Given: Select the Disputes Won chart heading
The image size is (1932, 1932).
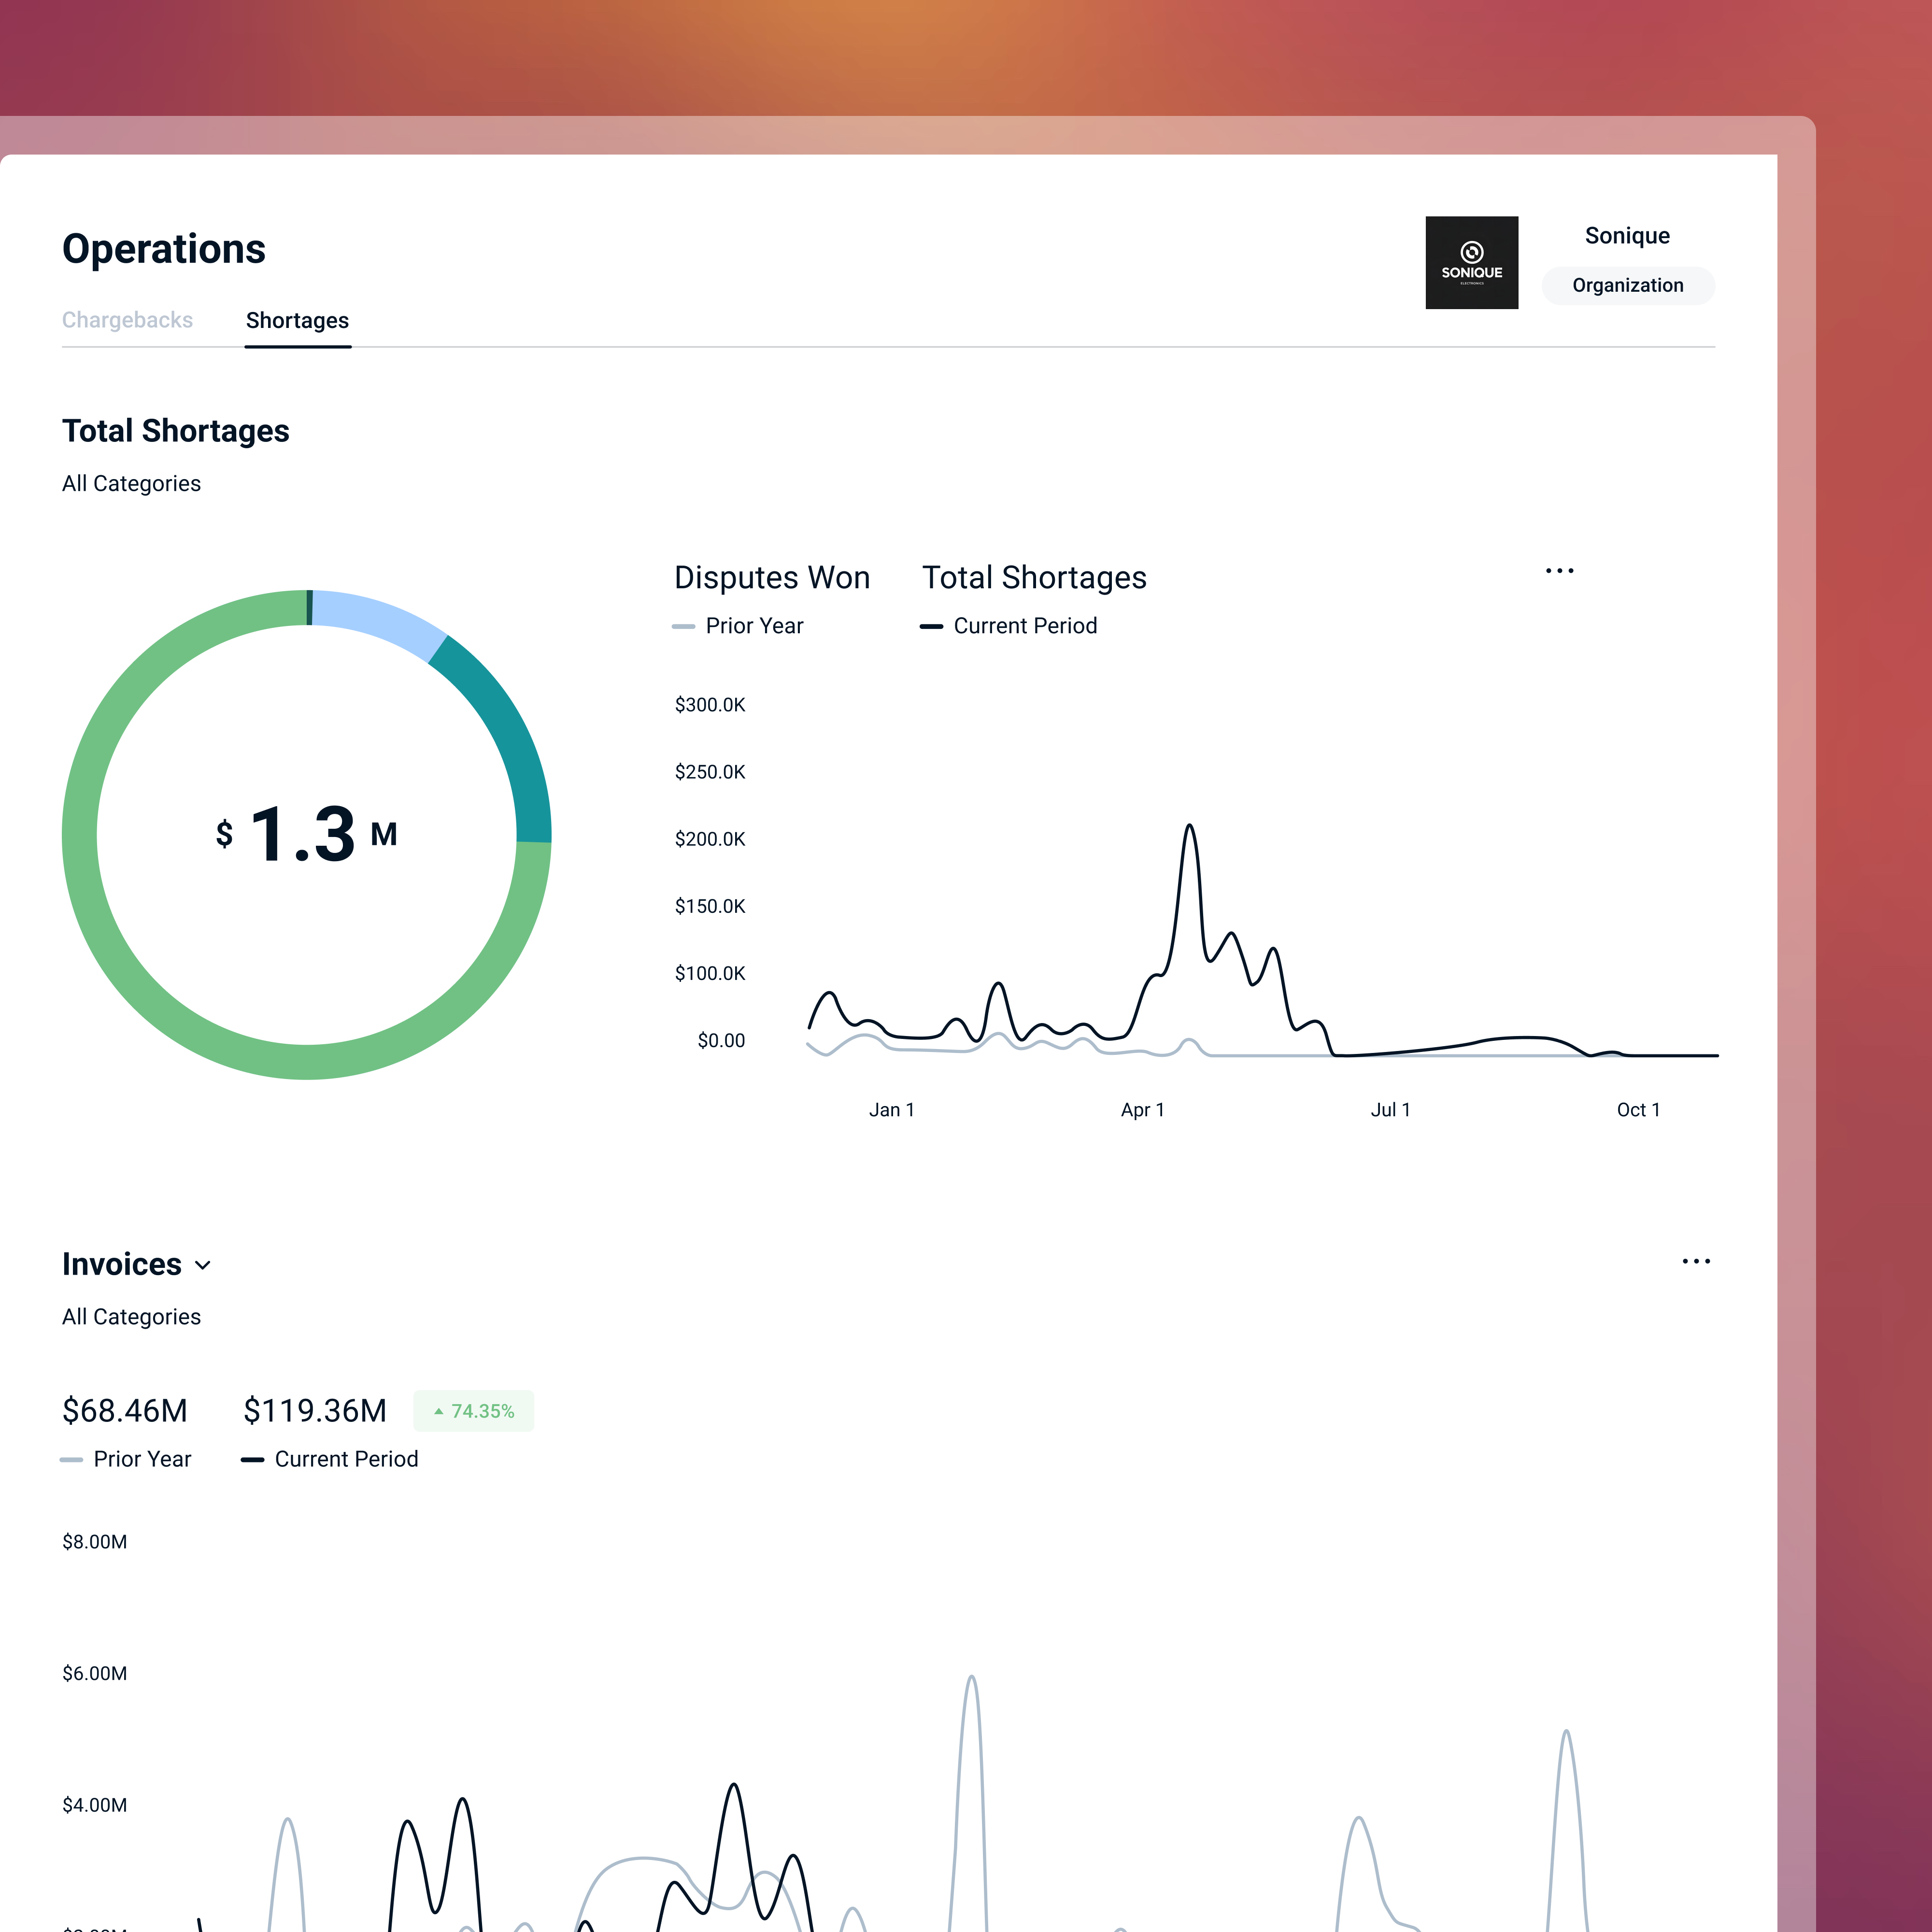Looking at the screenshot, I should tap(772, 577).
